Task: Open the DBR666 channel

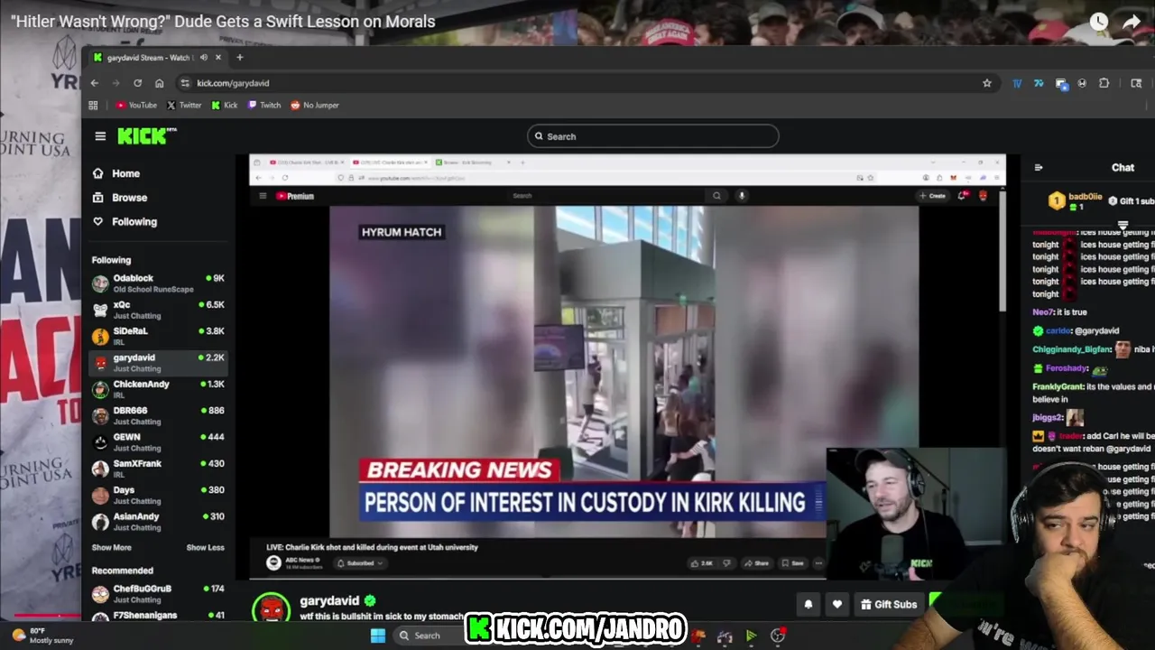Action: pos(158,415)
